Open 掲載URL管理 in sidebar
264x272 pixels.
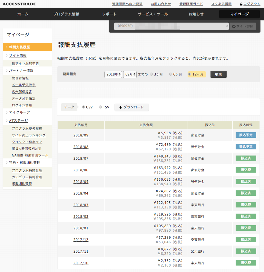coord(22,184)
